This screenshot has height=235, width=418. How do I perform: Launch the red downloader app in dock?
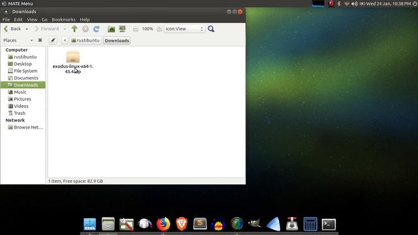[x=292, y=224]
